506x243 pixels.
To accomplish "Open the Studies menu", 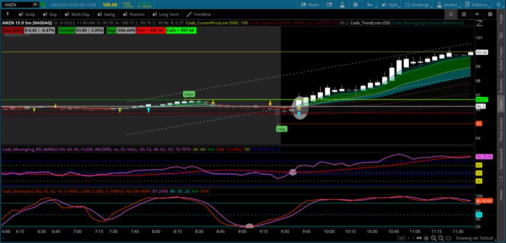I will tap(449, 5).
